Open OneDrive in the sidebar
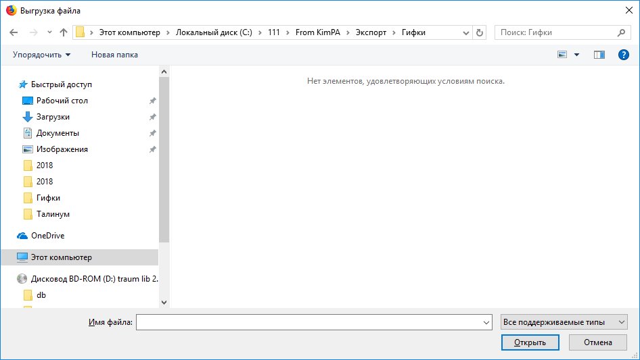This screenshot has height=360, width=640. [x=47, y=236]
